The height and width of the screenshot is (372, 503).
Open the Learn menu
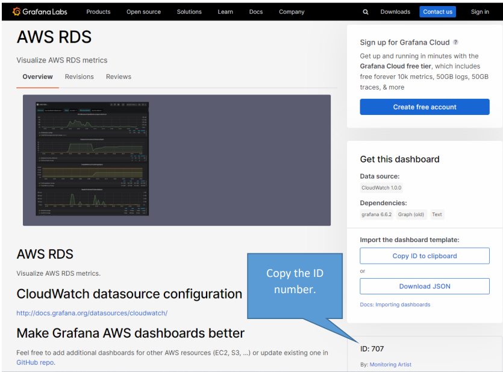coord(225,12)
